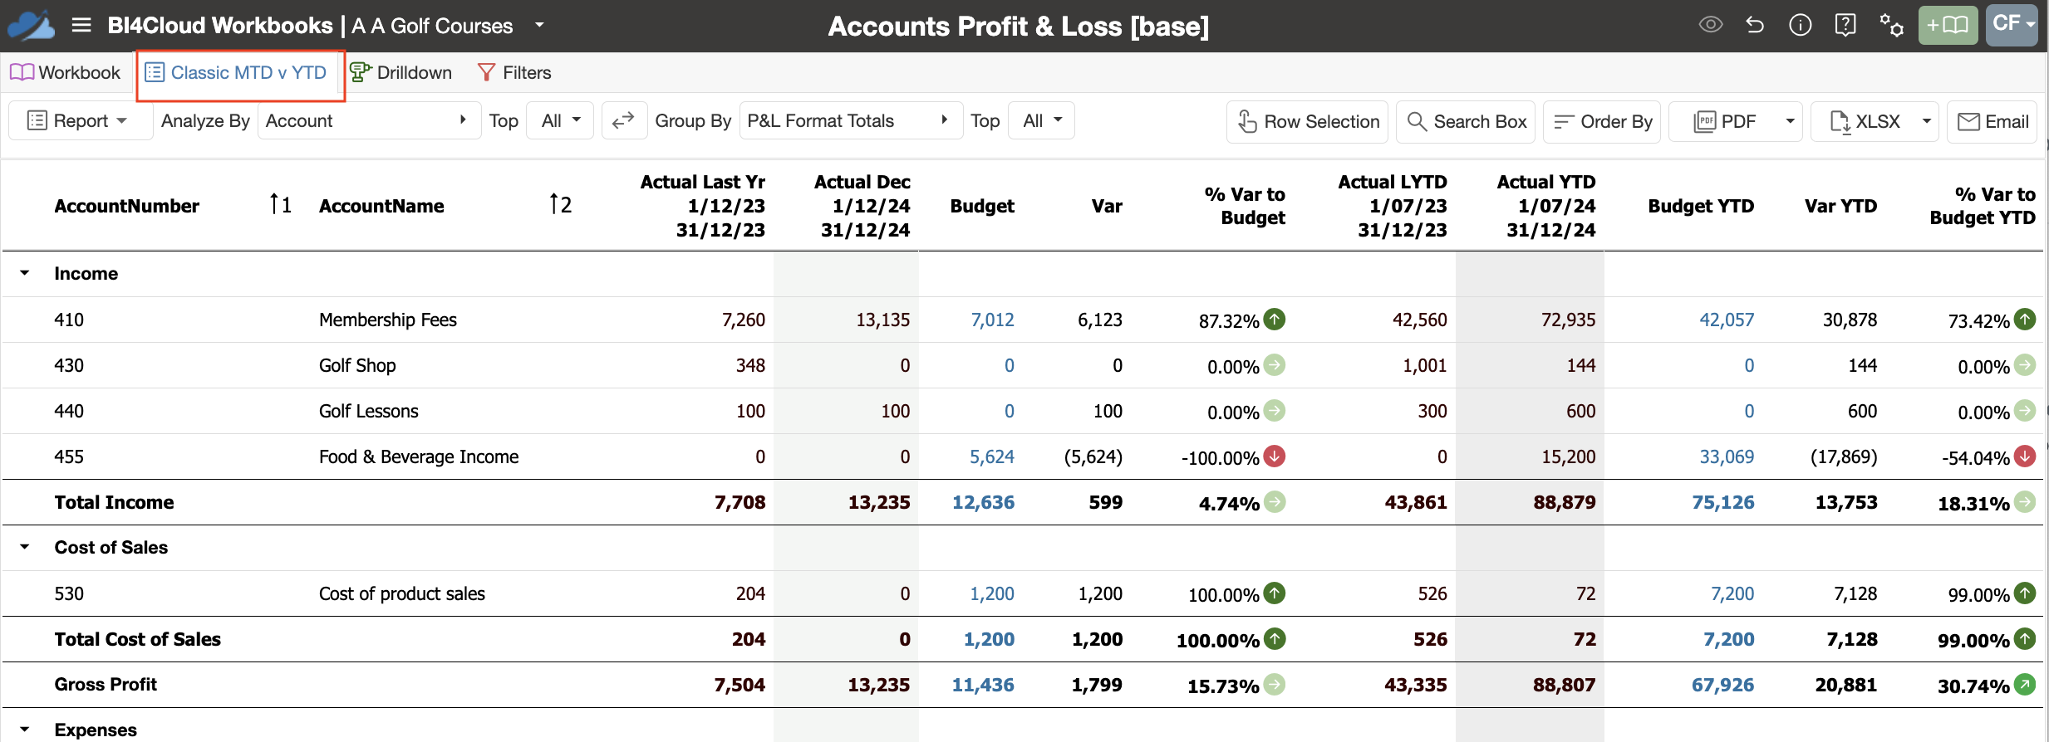Click Gross Profit % Var to Budget indicator
The height and width of the screenshot is (742, 2049).
(1274, 684)
